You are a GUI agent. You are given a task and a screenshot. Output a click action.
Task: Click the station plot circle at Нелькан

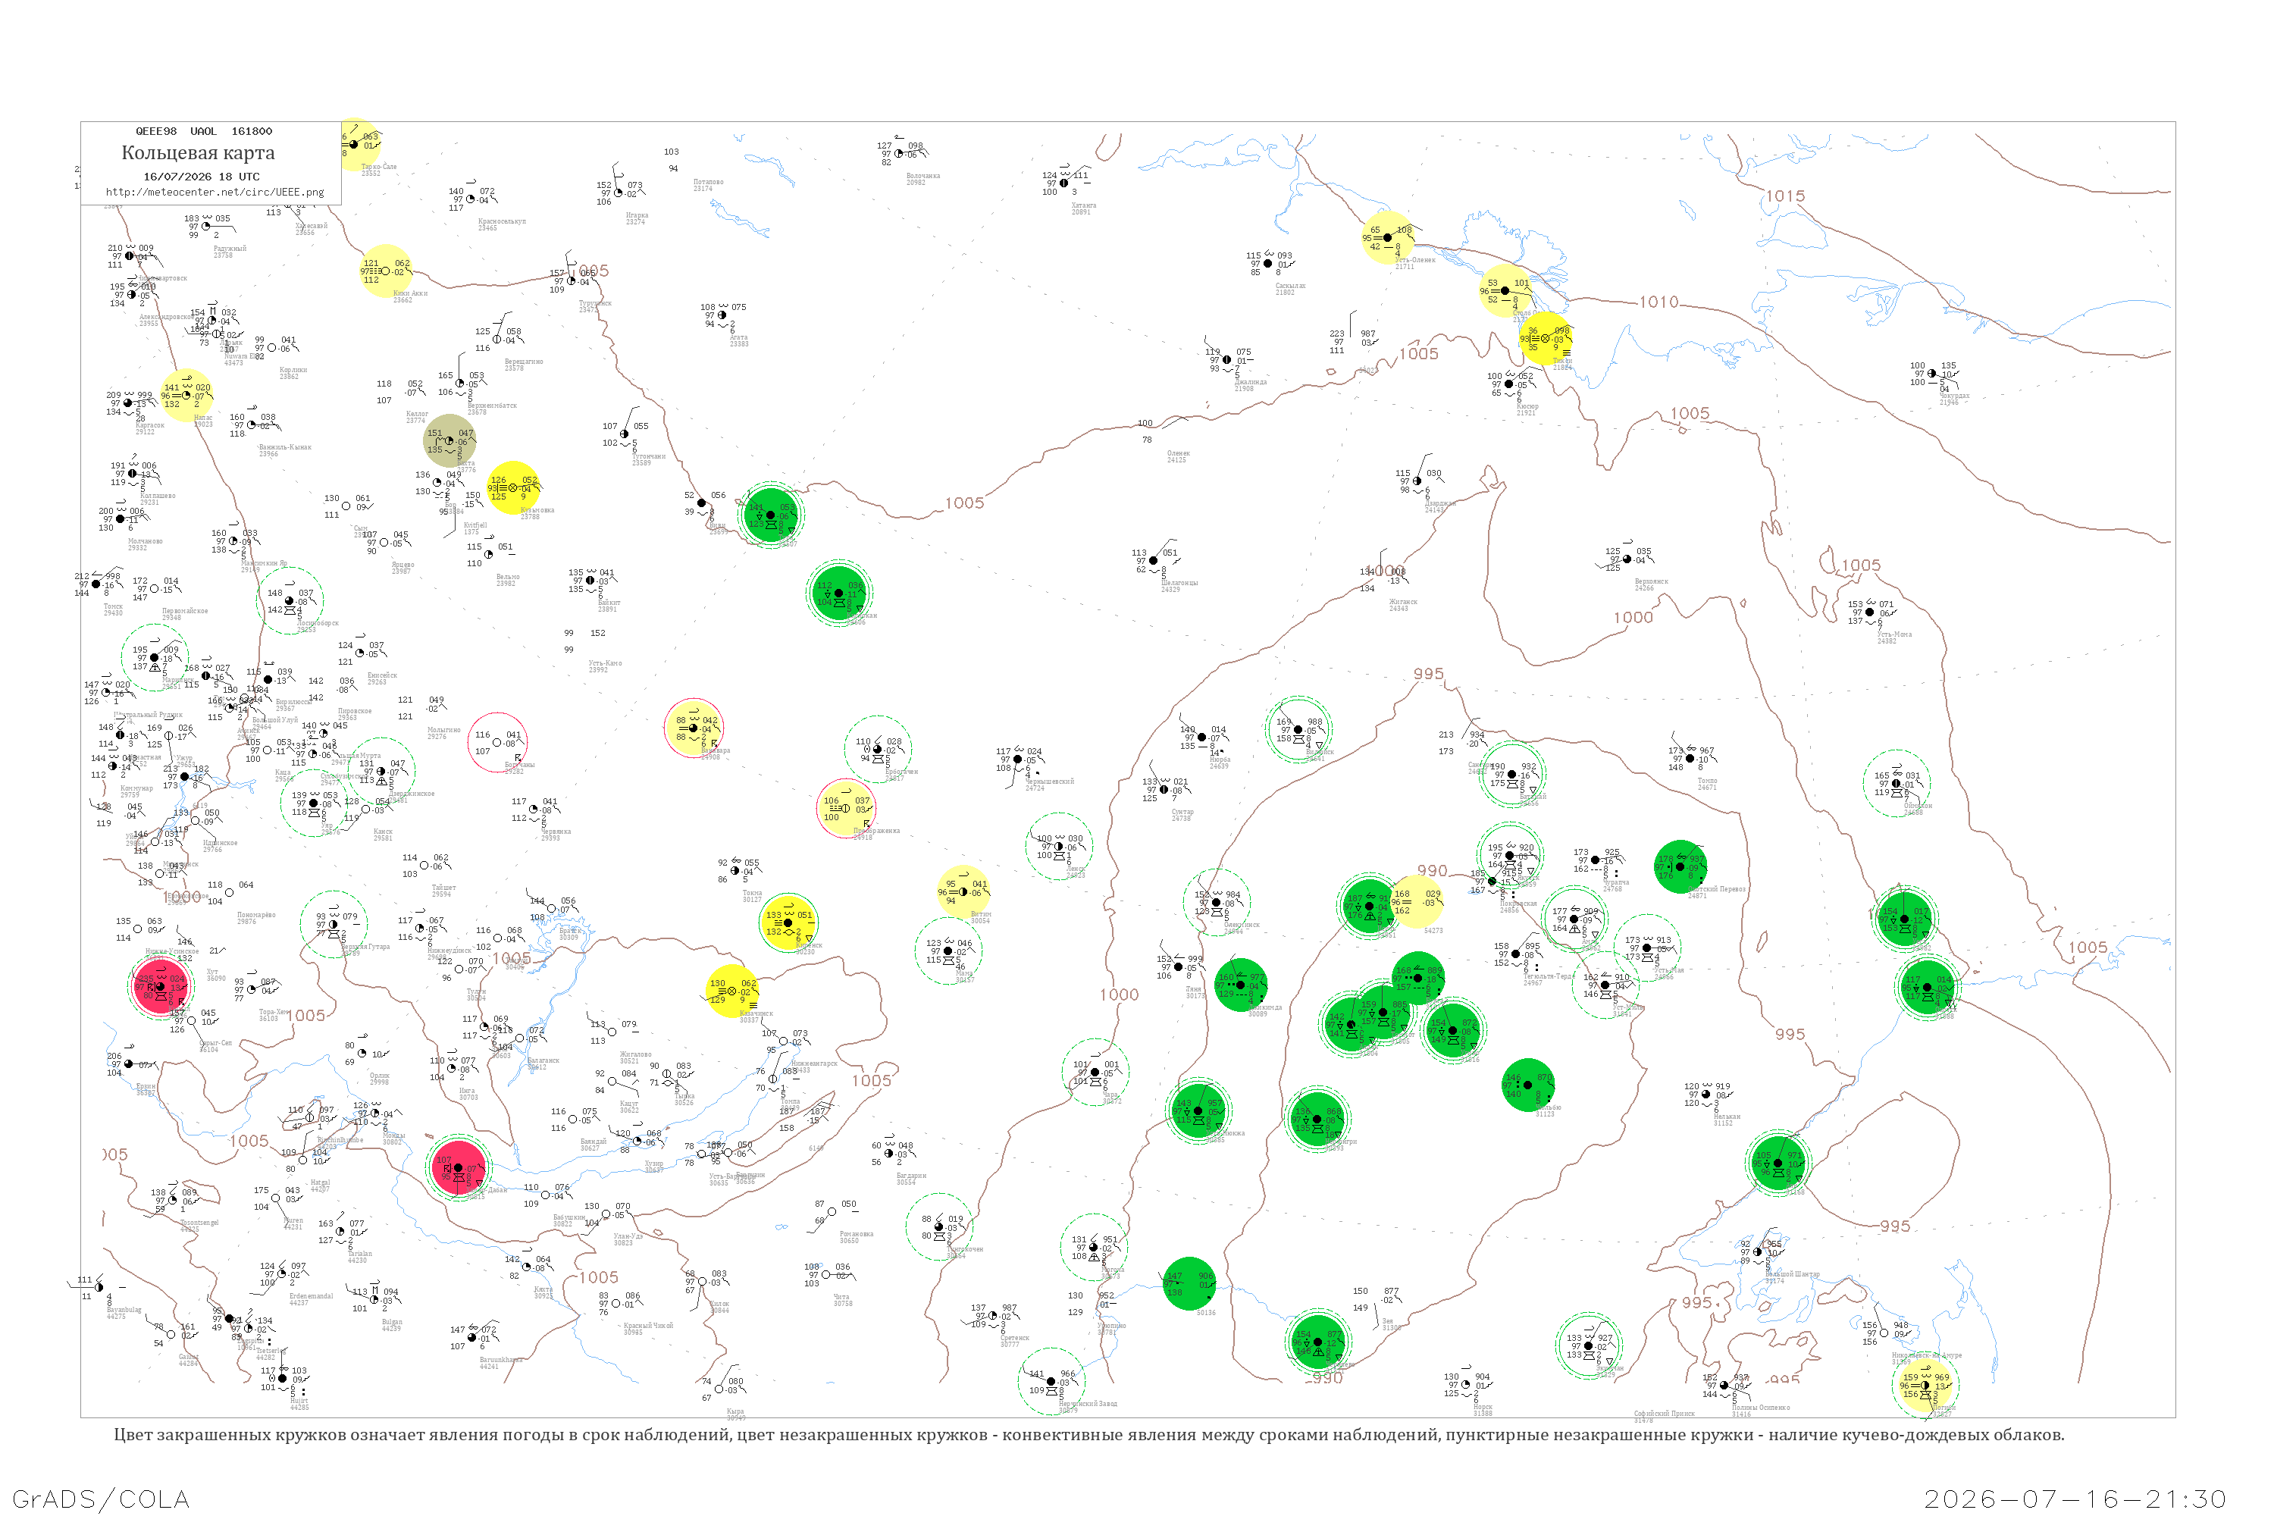pyautogui.click(x=1705, y=1095)
